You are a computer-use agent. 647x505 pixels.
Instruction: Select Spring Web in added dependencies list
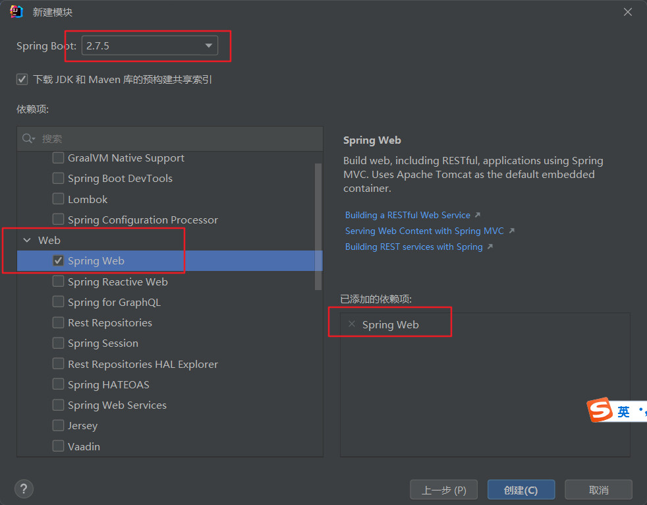[390, 325]
